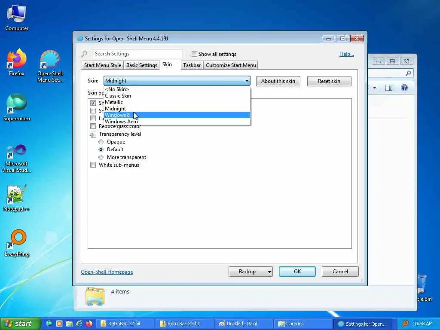Click the About this skin button
The height and width of the screenshot is (330, 440).
coord(278,81)
